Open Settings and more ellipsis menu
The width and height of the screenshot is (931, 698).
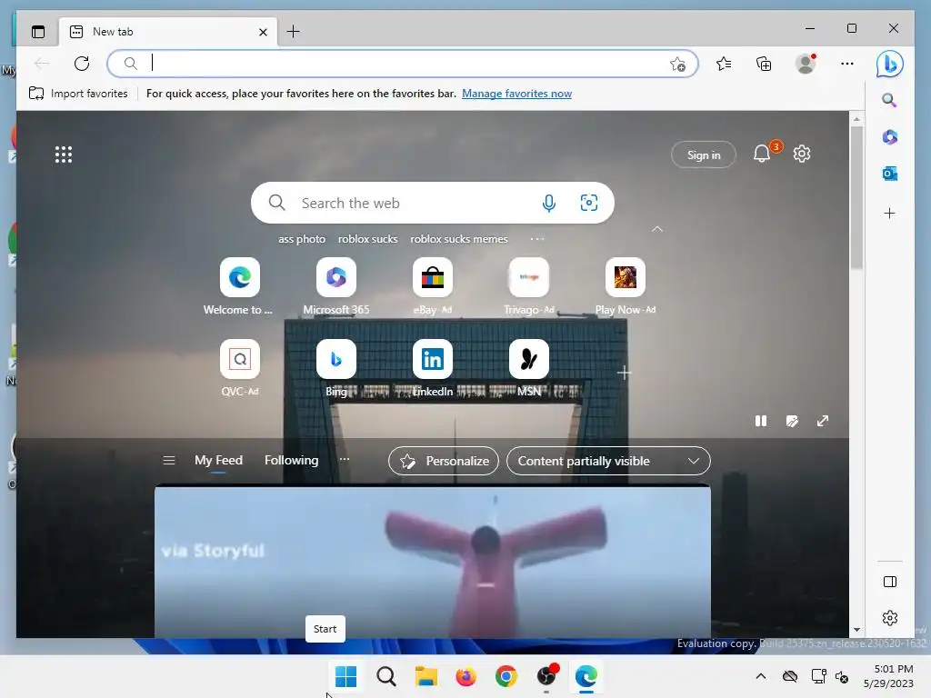click(847, 64)
